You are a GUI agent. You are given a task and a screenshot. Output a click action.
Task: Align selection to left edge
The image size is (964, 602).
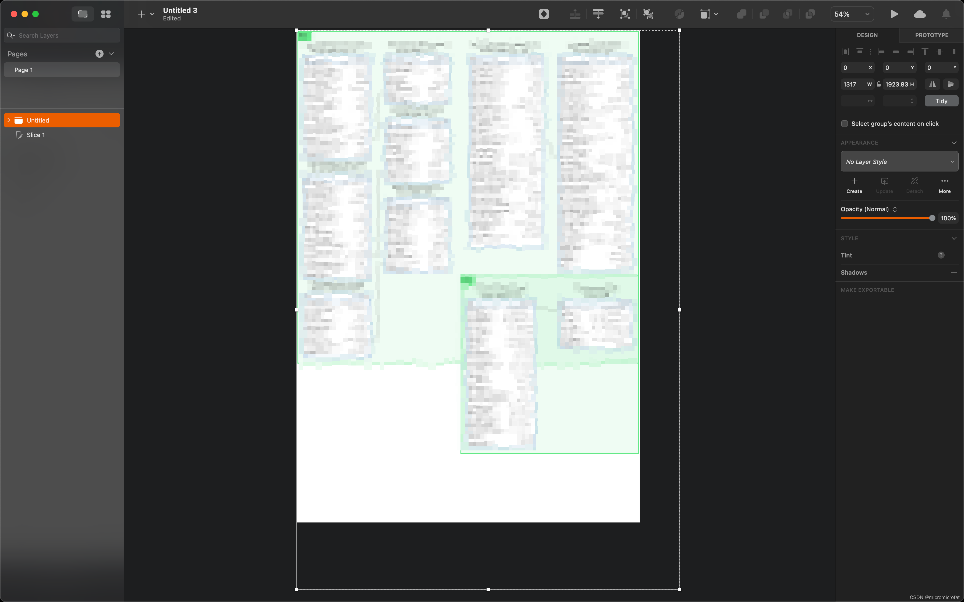point(881,52)
